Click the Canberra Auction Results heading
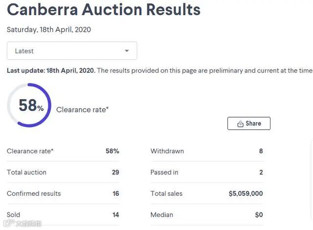 pyautogui.click(x=104, y=10)
